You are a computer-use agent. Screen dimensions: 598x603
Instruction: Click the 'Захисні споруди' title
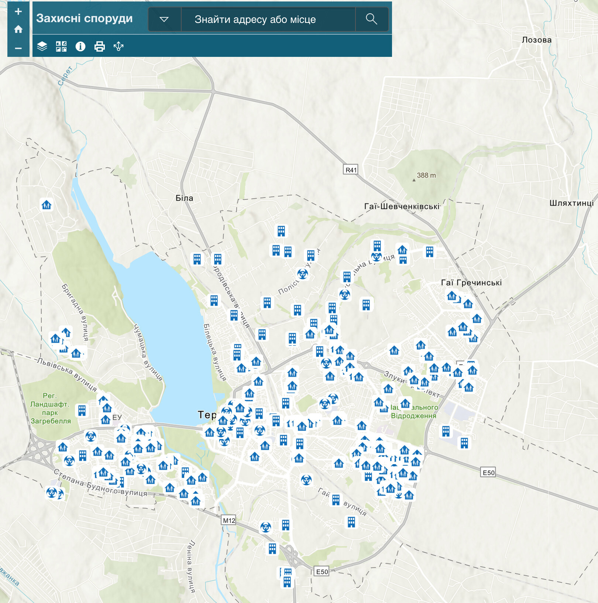85,18
